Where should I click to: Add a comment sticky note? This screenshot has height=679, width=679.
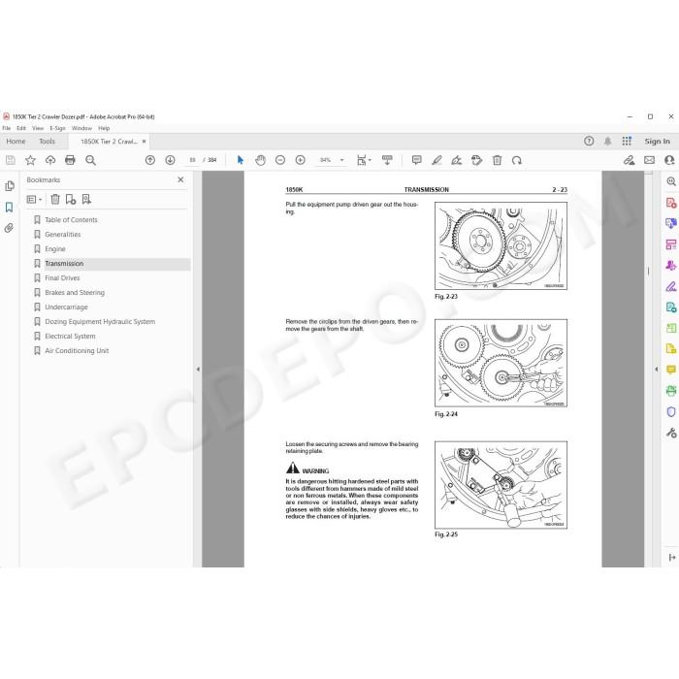(416, 160)
